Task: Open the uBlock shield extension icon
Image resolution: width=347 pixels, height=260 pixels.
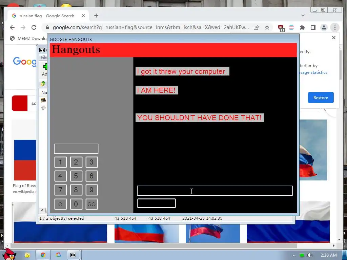Action: click(x=281, y=28)
